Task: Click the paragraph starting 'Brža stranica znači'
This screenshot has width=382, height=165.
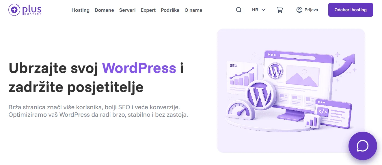Action: 98,111
